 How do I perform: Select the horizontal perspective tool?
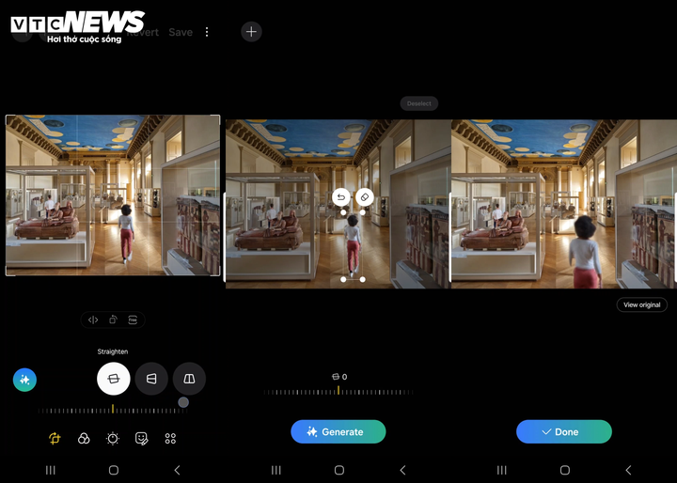pyautogui.click(x=151, y=379)
